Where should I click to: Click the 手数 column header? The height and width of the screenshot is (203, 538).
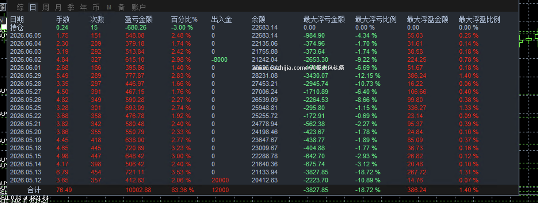pos(63,19)
